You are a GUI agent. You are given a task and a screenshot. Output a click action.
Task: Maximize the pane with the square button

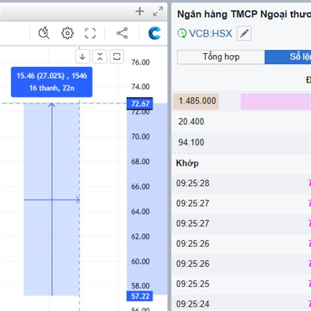(x=117, y=56)
